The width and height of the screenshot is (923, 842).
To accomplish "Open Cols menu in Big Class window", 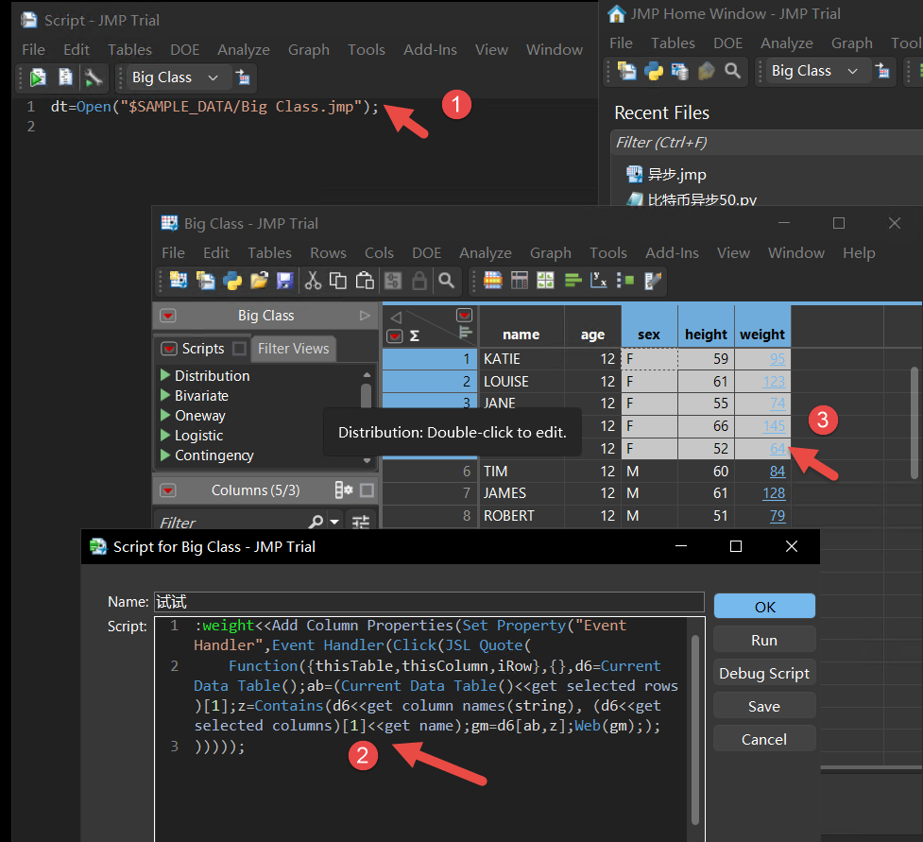I will (379, 253).
